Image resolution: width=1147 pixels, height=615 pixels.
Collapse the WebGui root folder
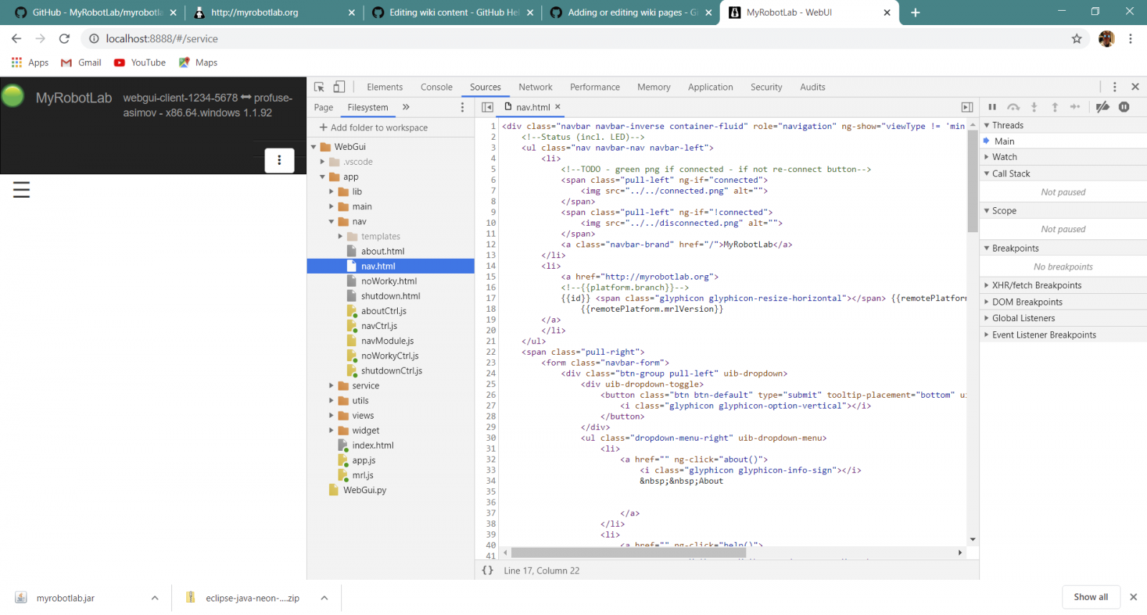[x=313, y=147]
